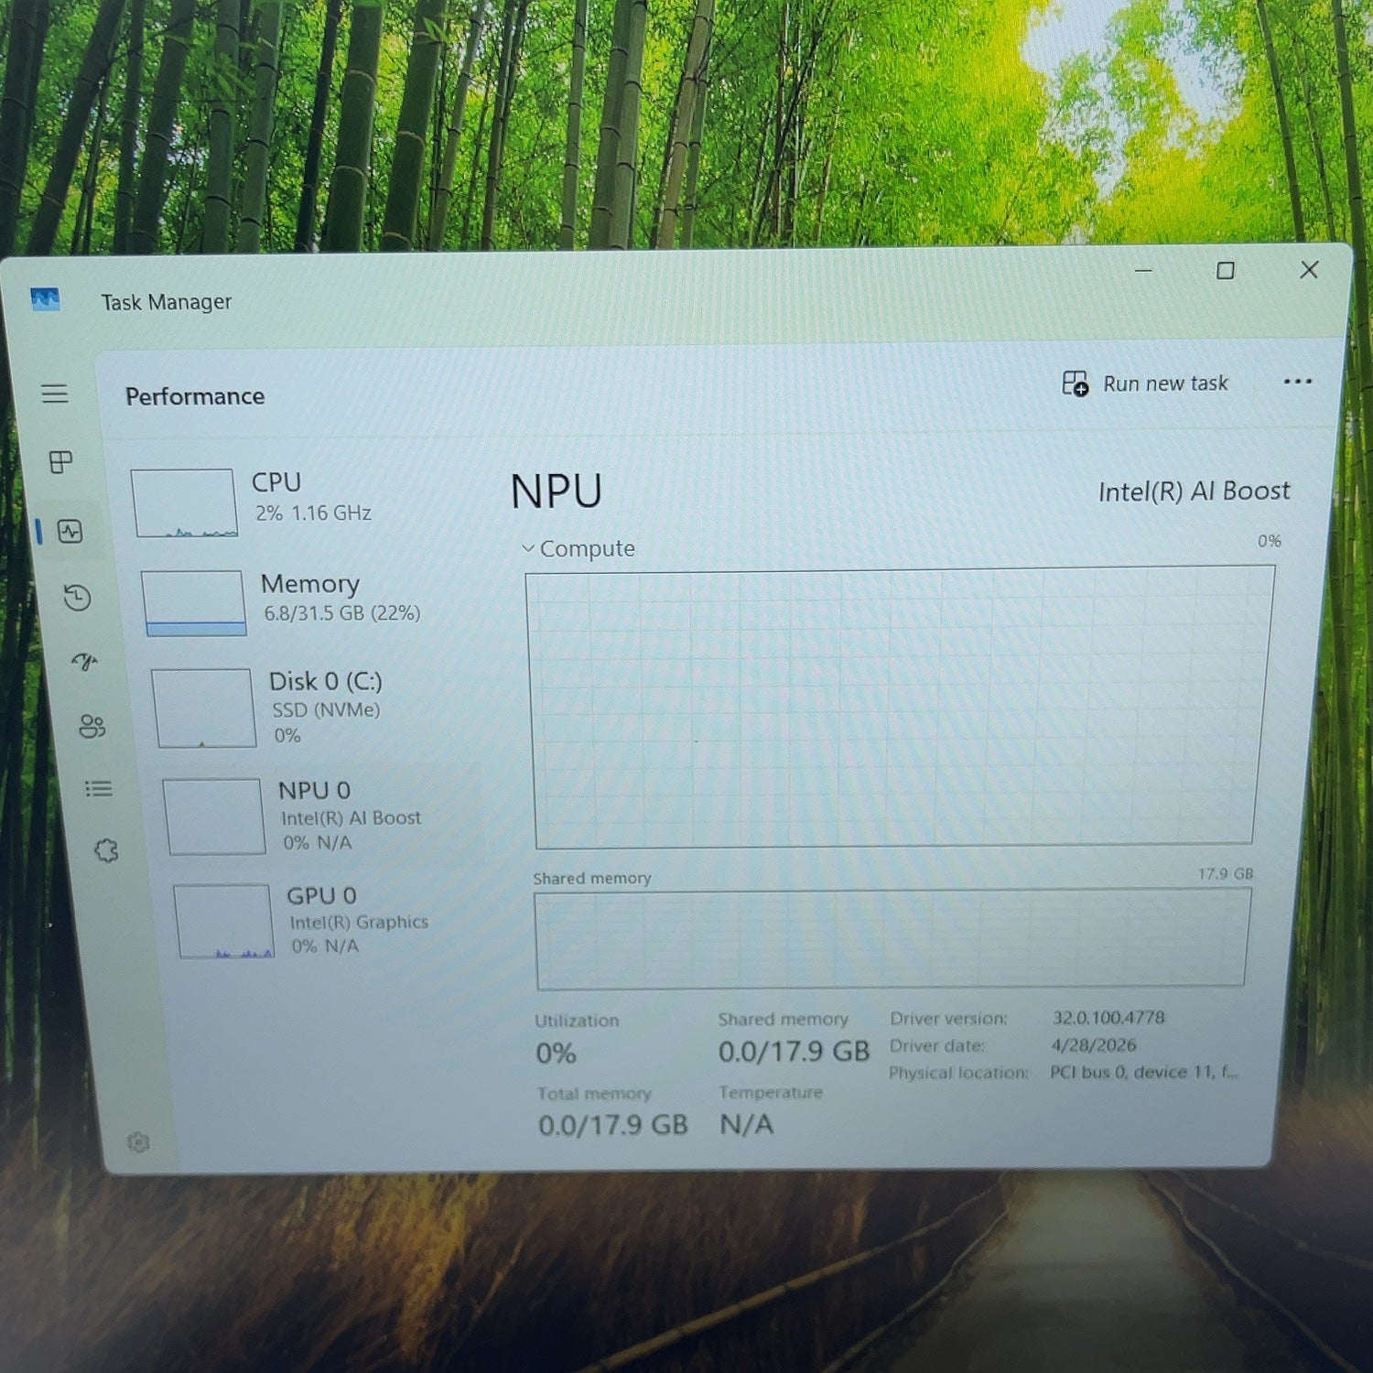The image size is (1373, 1373).
Task: Click the 2% 1.16 GHz CPU reading
Action: [313, 514]
